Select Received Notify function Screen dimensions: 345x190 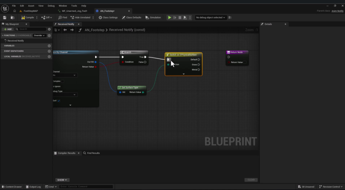click(15, 41)
